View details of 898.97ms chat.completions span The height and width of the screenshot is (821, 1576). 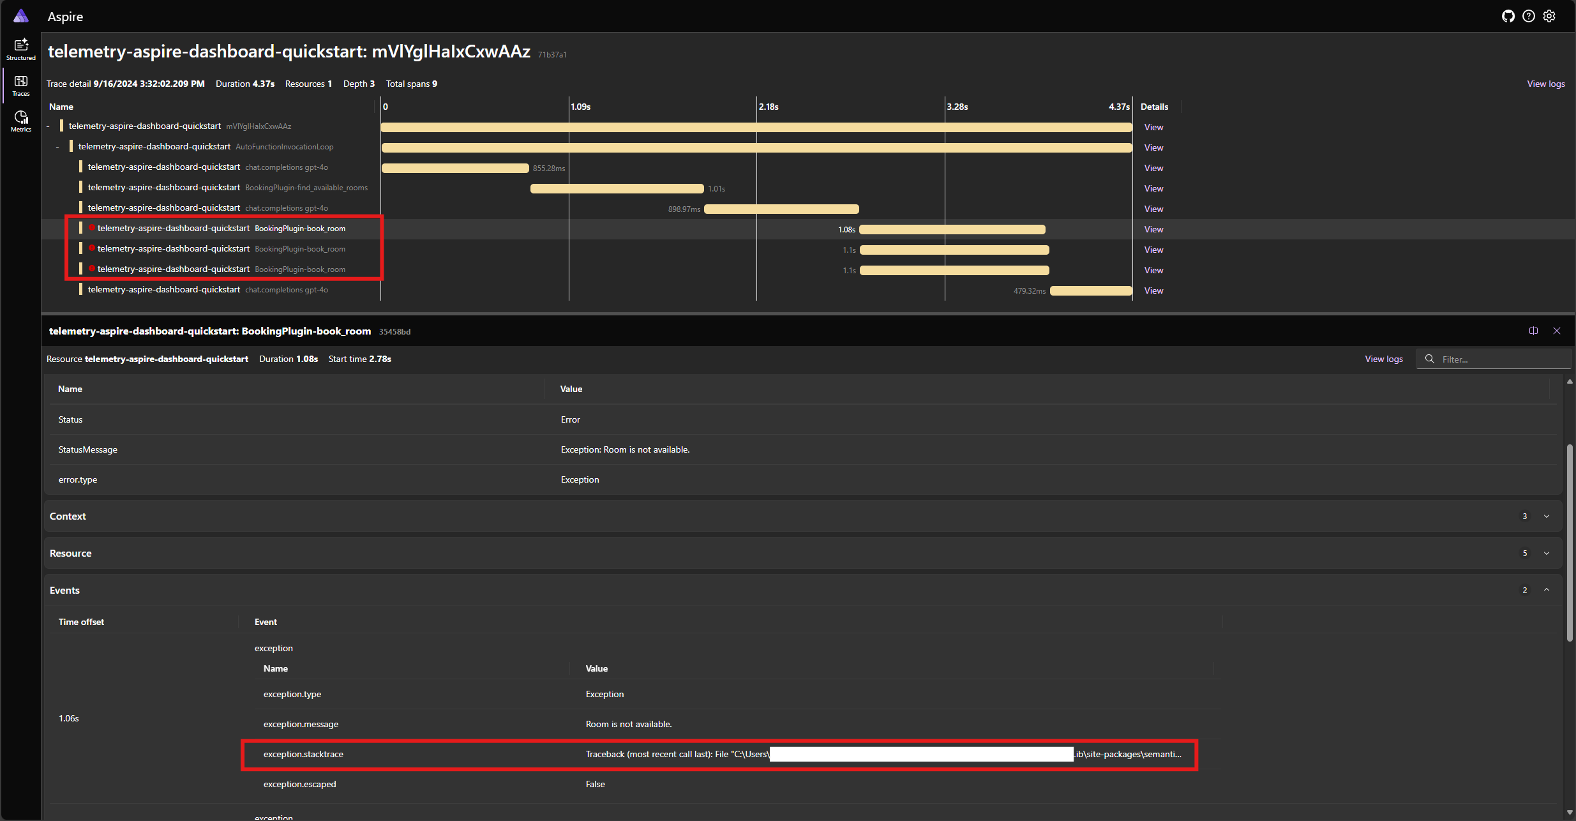[x=1153, y=209]
